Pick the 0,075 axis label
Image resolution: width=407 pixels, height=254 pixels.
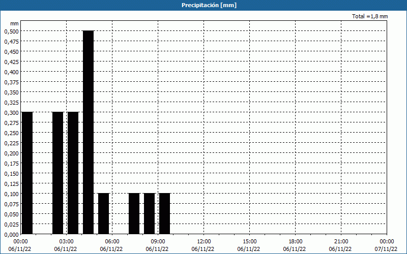point(11,204)
